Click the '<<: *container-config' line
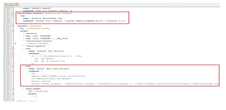226x110 pixels. click(35, 28)
